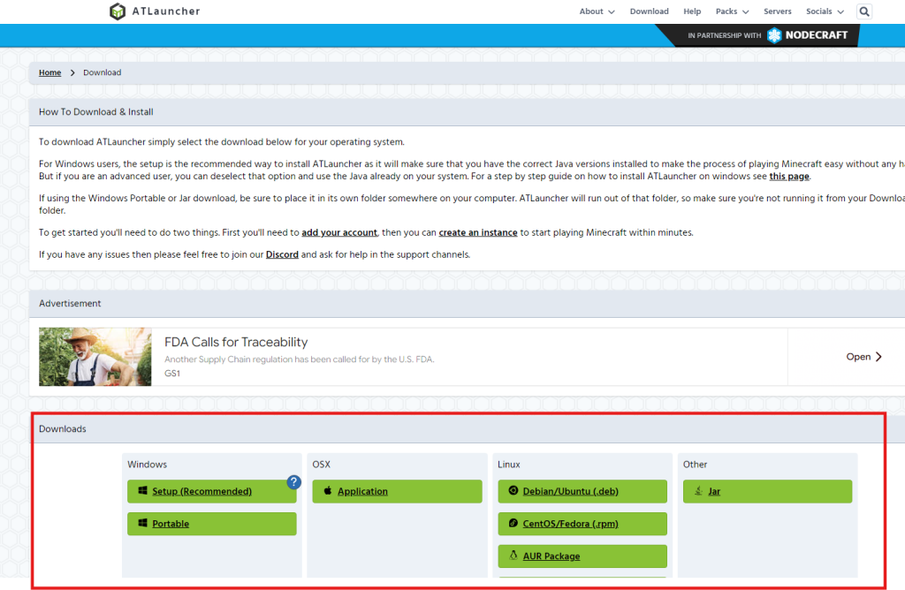Download the Windows Portable version
This screenshot has height=590, width=905.
click(171, 524)
